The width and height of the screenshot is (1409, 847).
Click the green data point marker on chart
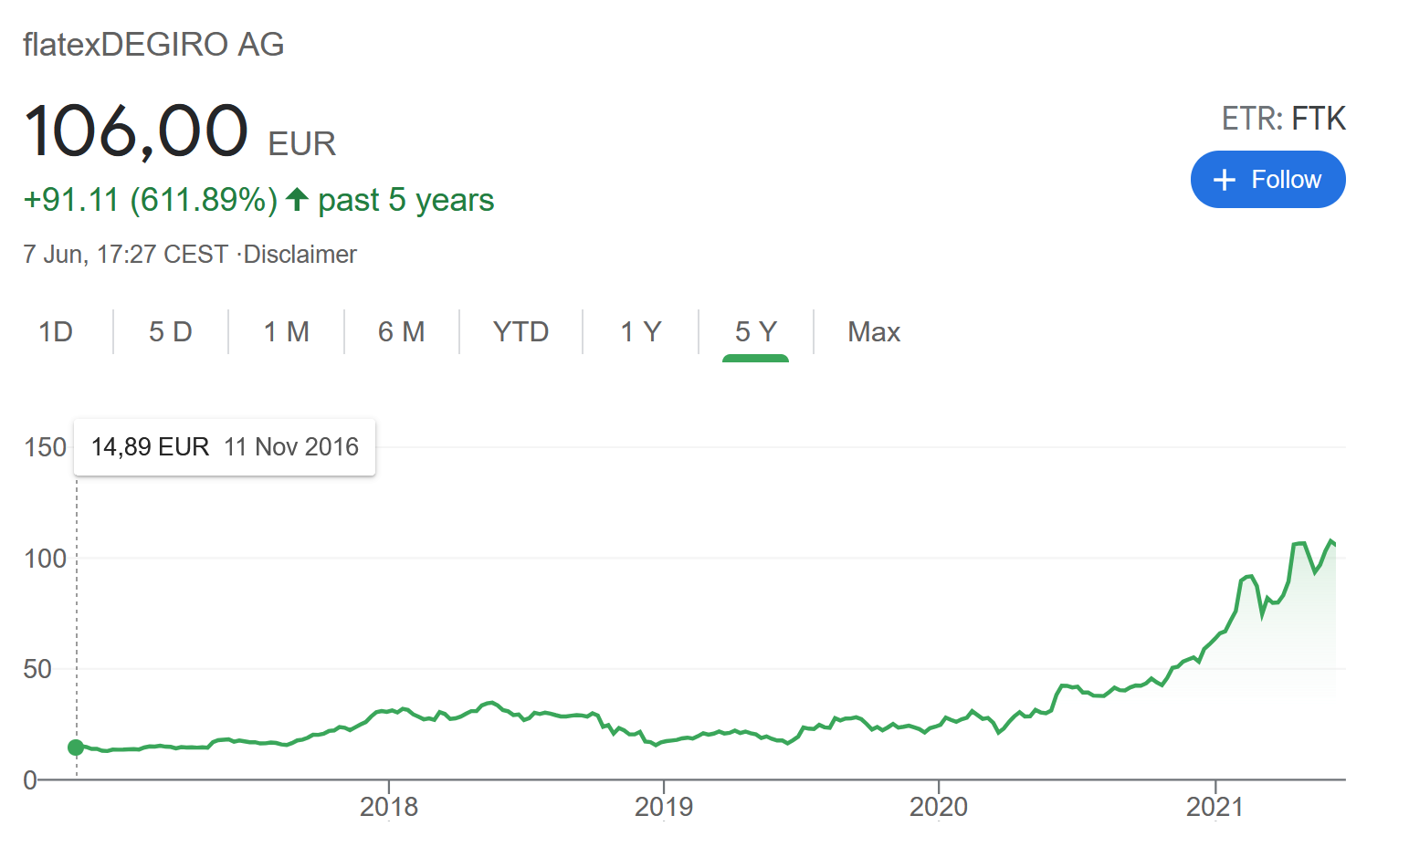tap(76, 748)
